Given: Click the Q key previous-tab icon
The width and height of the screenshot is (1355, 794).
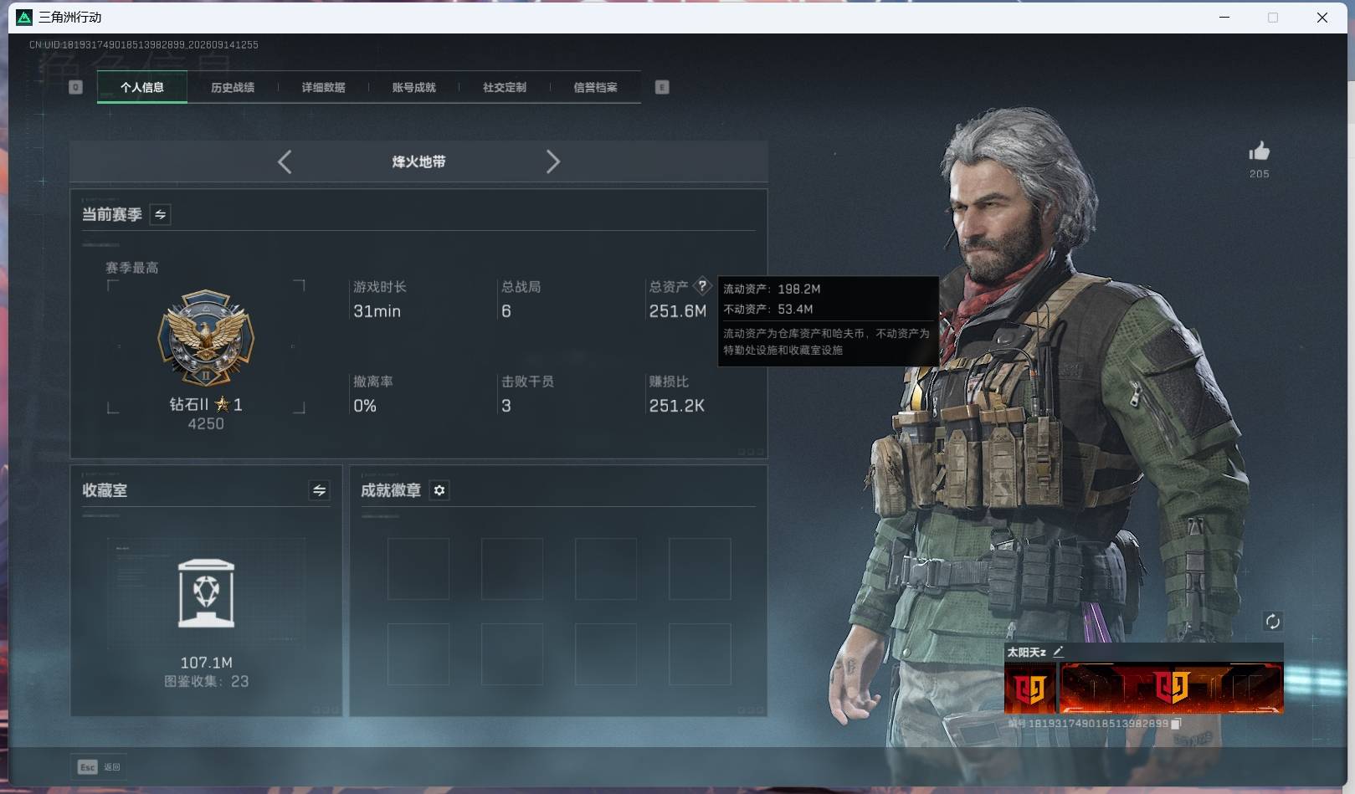Looking at the screenshot, I should pos(75,87).
